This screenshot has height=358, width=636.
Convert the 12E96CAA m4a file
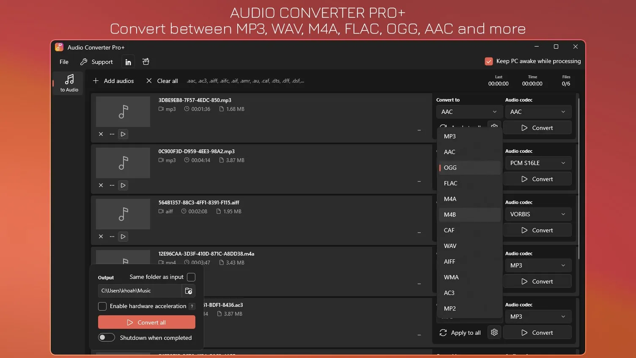[x=537, y=281]
